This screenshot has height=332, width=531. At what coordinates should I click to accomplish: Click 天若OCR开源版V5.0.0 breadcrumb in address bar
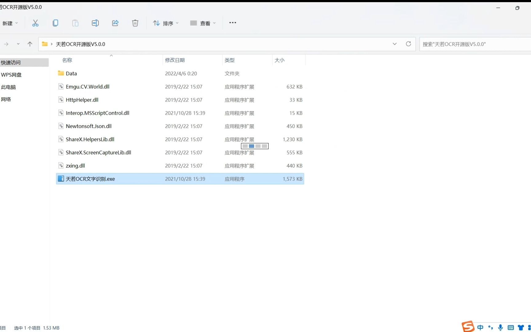pyautogui.click(x=81, y=44)
